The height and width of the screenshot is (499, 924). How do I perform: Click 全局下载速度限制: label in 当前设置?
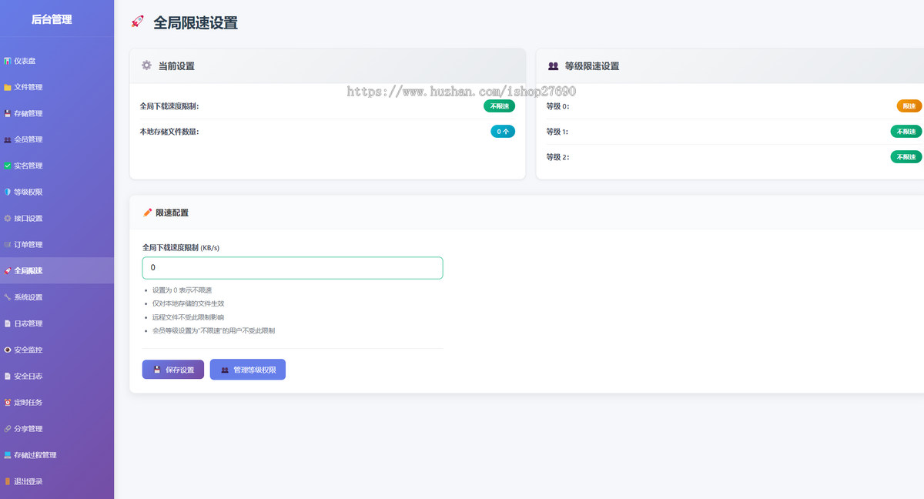click(x=169, y=106)
